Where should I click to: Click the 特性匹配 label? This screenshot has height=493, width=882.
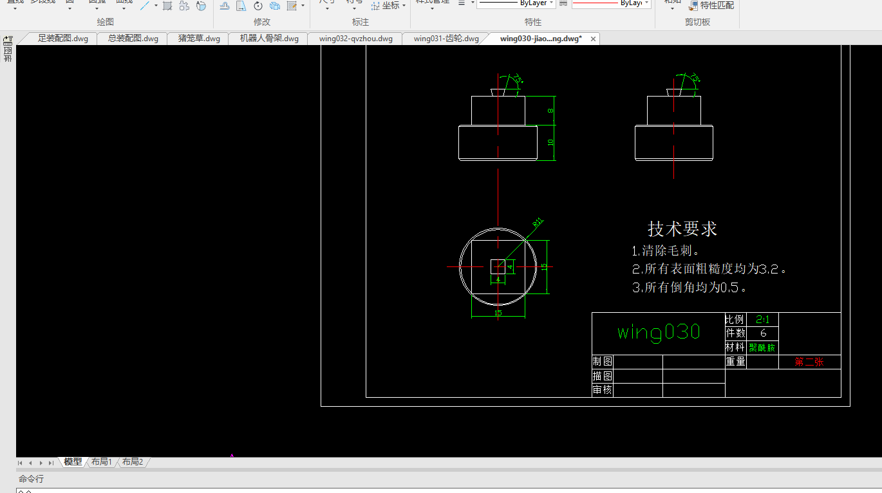point(717,5)
